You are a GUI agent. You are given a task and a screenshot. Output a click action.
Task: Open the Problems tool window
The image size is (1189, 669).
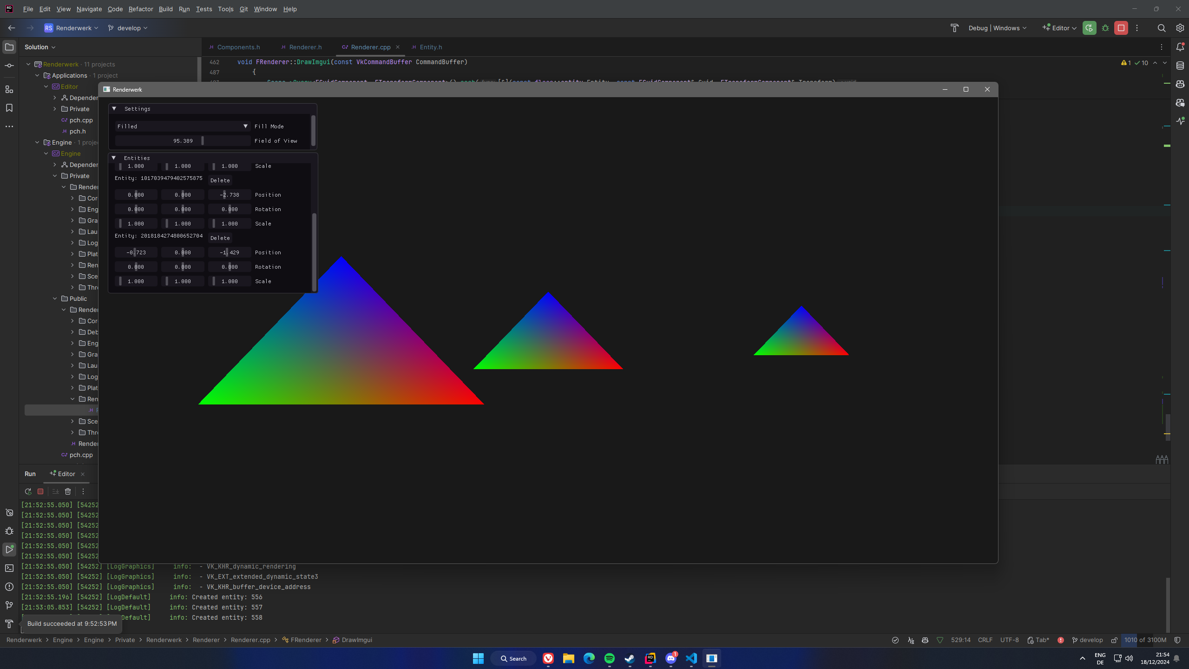pyautogui.click(x=9, y=587)
